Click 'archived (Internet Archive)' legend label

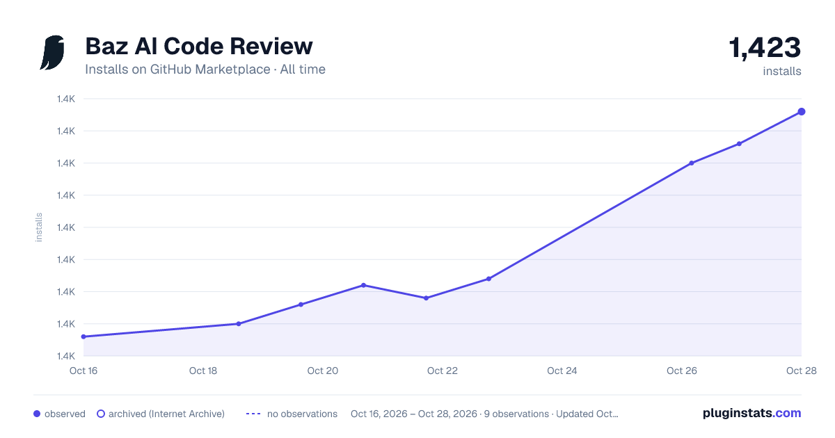point(166,414)
